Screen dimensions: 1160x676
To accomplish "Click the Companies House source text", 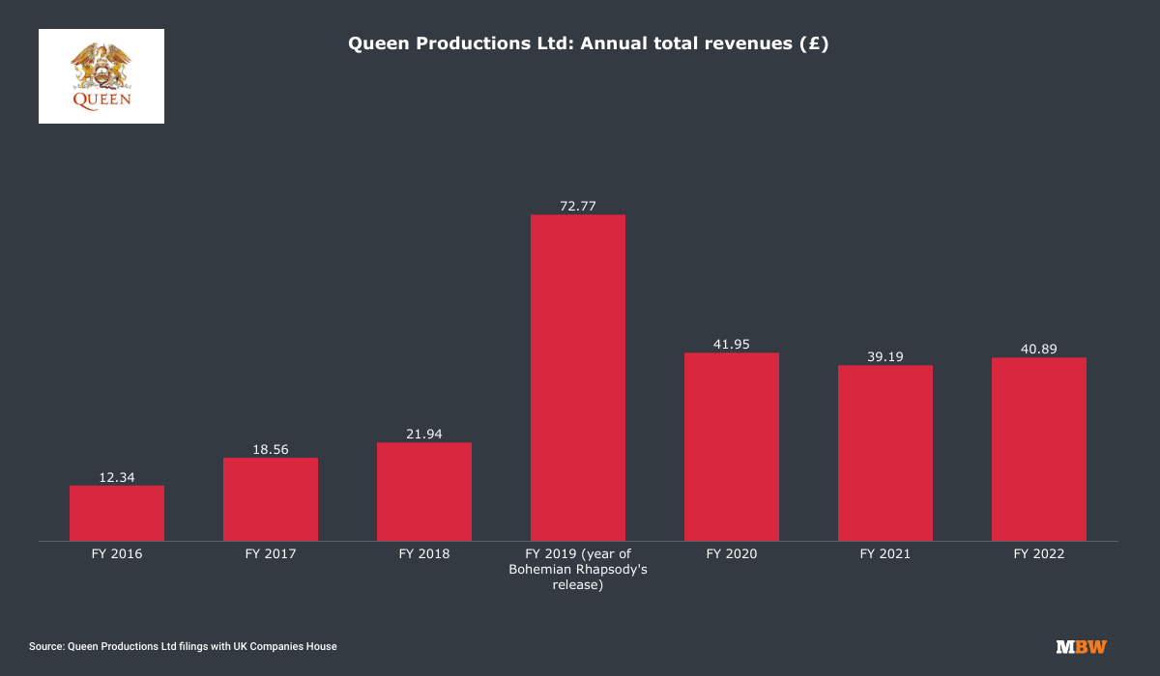I will (x=183, y=646).
